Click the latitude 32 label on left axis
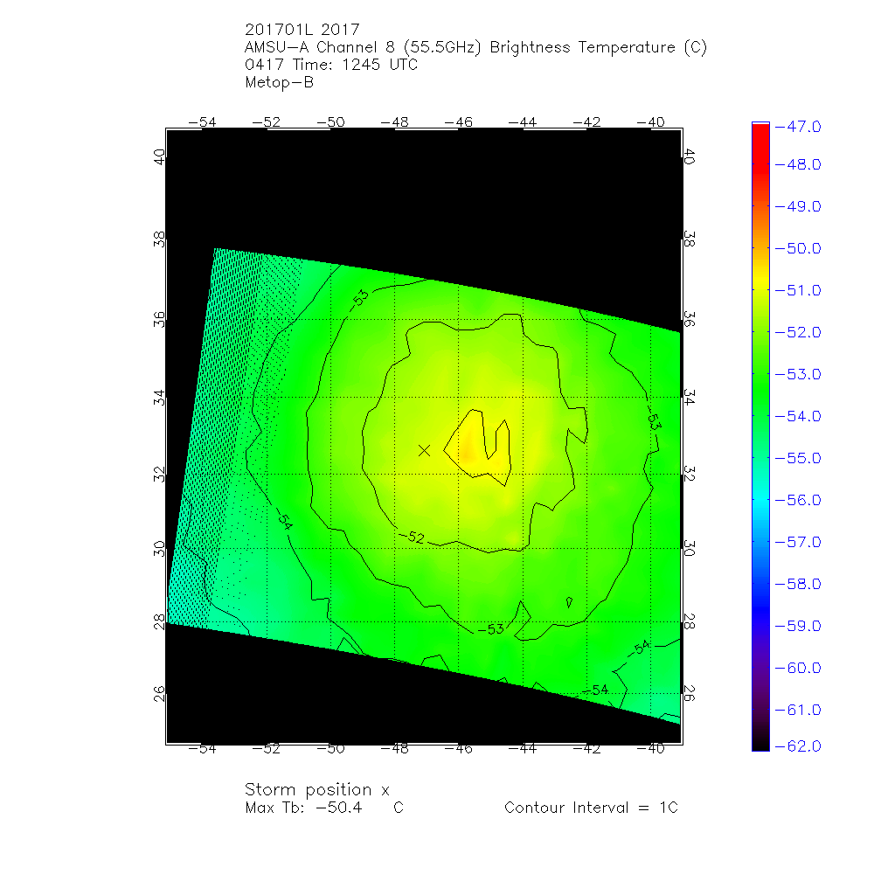 pos(159,475)
